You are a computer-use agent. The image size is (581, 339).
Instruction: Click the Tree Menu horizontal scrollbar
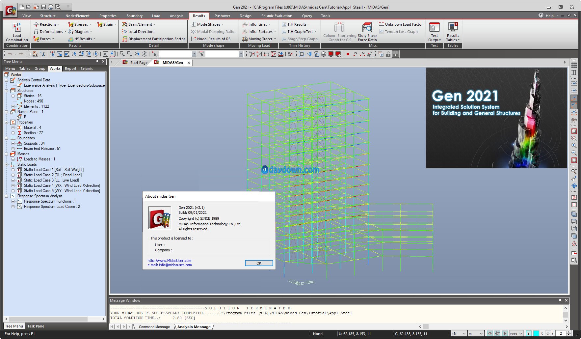point(54,319)
